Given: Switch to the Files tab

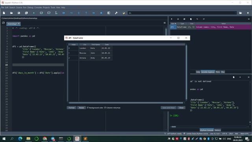Looking at the screenshot, I should [223, 72].
